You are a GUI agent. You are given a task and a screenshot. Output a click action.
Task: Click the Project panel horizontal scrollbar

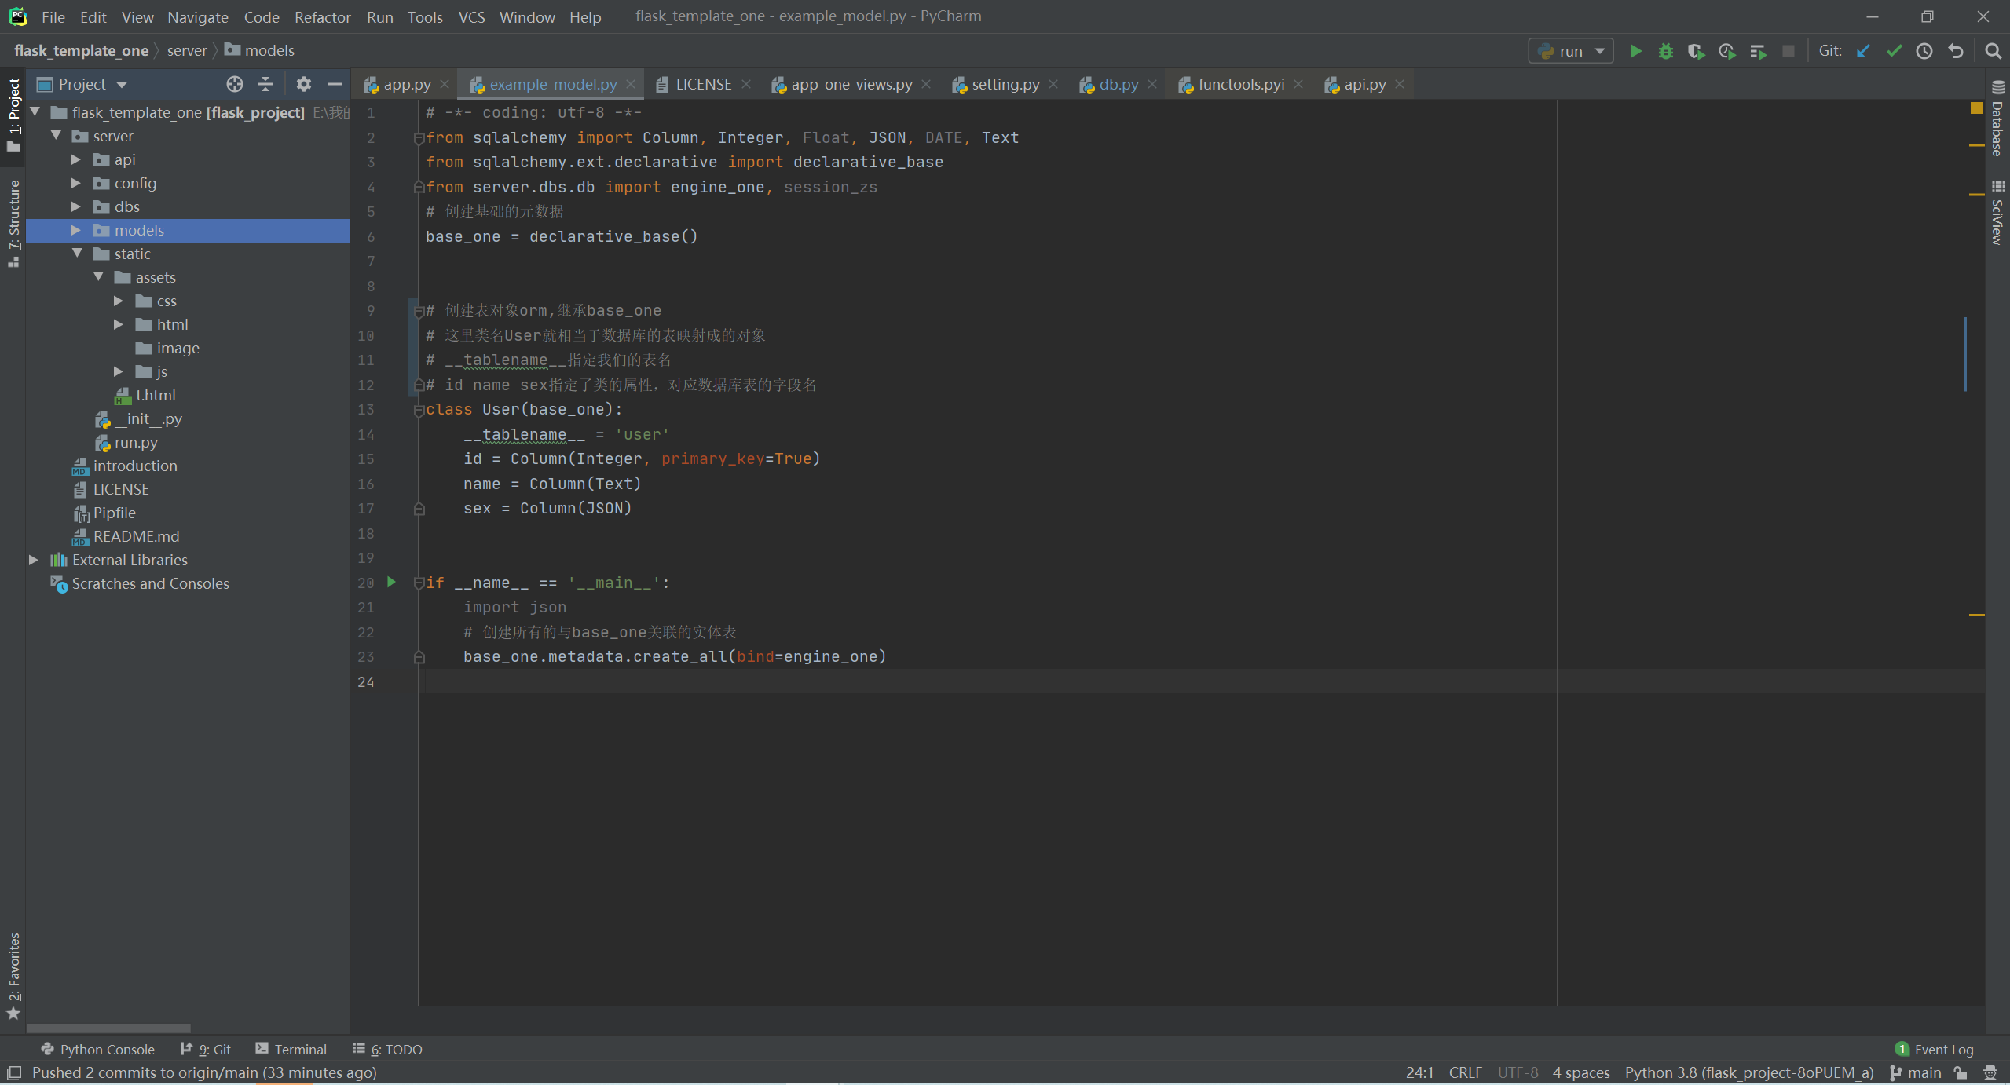point(108,1028)
